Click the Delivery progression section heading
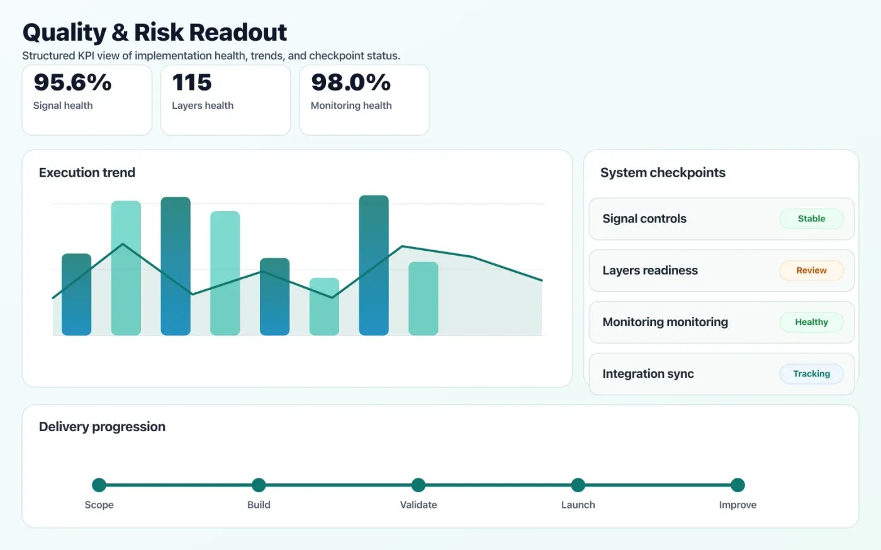 (101, 426)
